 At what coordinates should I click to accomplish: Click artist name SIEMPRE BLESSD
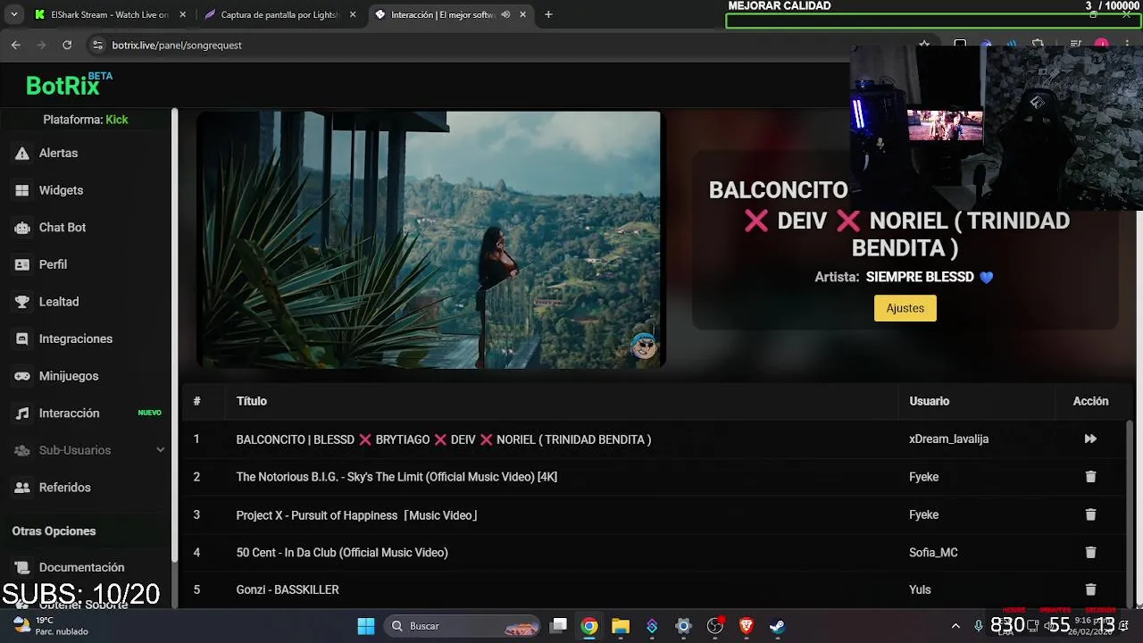[x=920, y=277]
